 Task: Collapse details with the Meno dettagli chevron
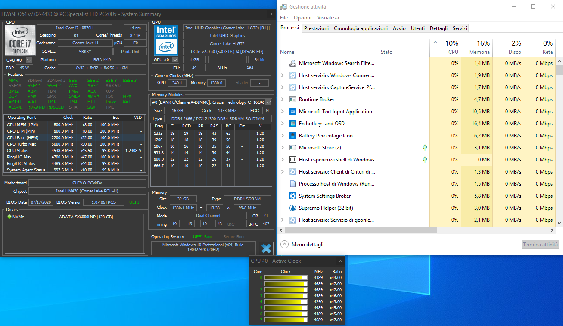coord(284,245)
